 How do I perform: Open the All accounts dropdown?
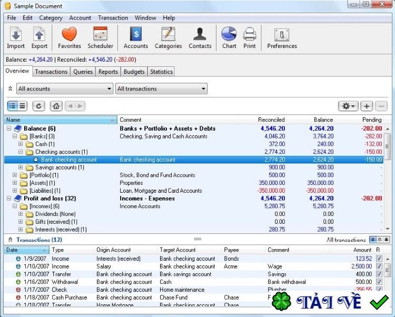65,89
